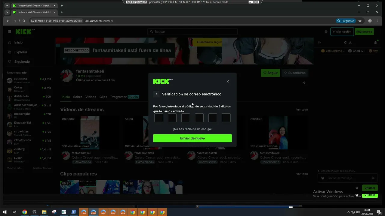Click the Kick logo in the header
The width and height of the screenshot is (385, 216).
click(x=25, y=31)
